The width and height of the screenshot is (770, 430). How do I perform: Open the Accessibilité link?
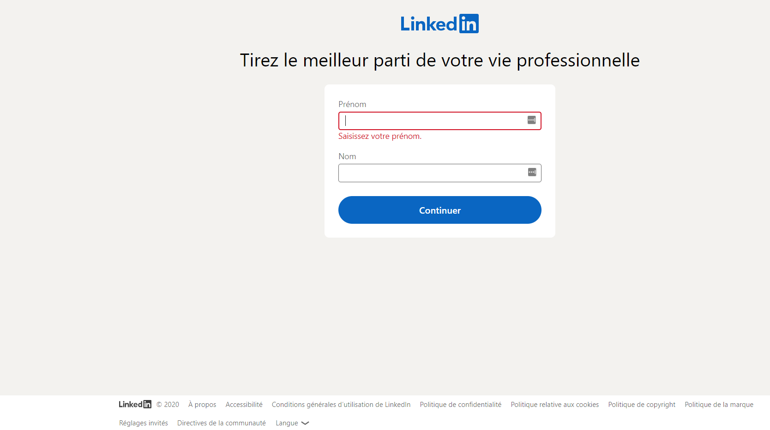coord(244,405)
